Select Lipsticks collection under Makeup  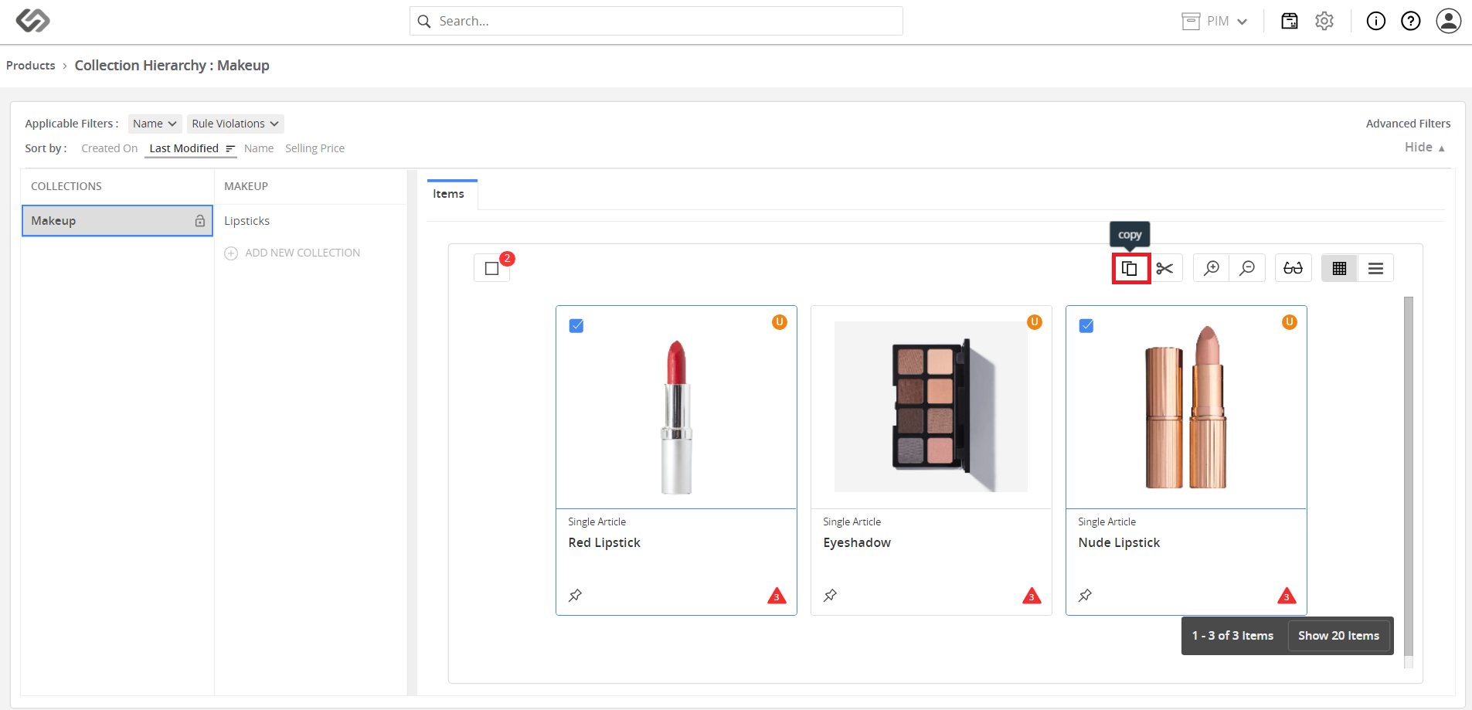247,221
